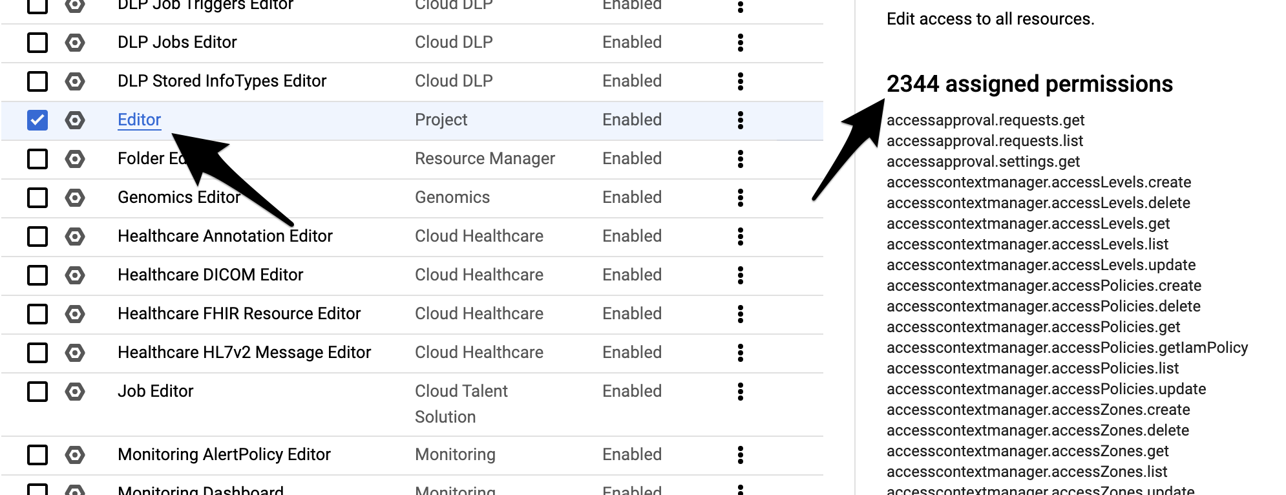Expand the actions menu for Folder Editor row

pyautogui.click(x=741, y=159)
